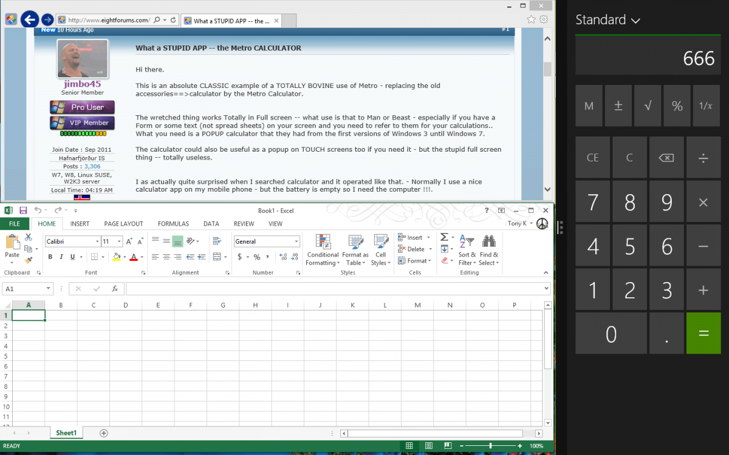The height and width of the screenshot is (455, 729).
Task: Click the Copy icon in Clipboard group
Action: click(x=28, y=249)
